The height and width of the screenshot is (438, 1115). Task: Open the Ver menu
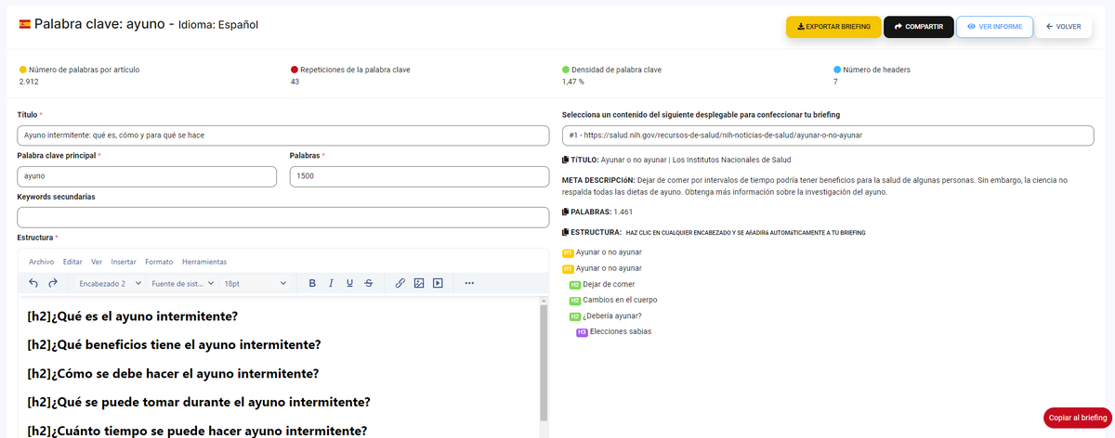97,262
